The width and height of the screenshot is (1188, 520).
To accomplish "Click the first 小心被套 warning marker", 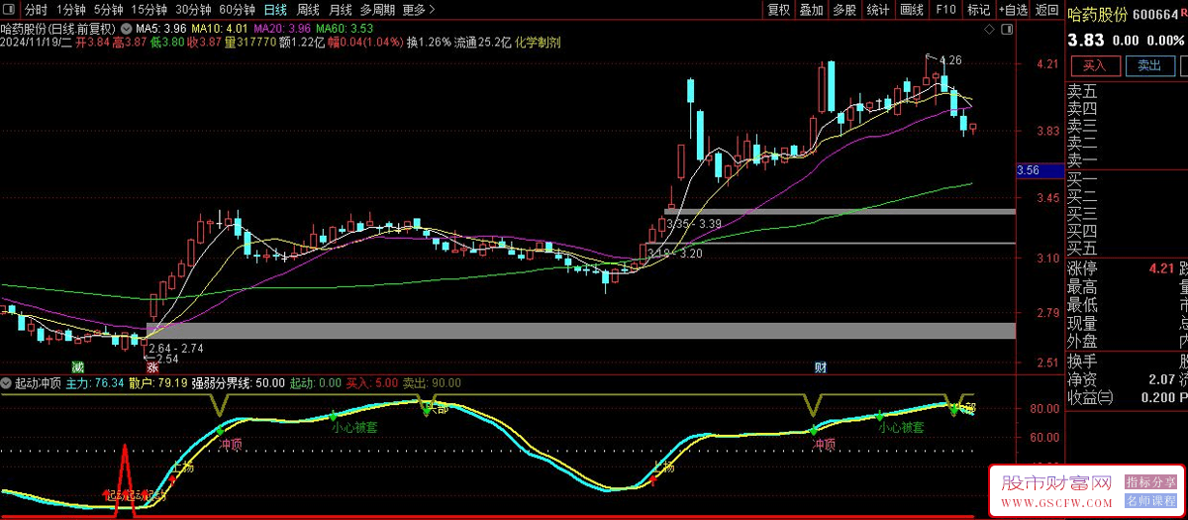I will tap(353, 427).
